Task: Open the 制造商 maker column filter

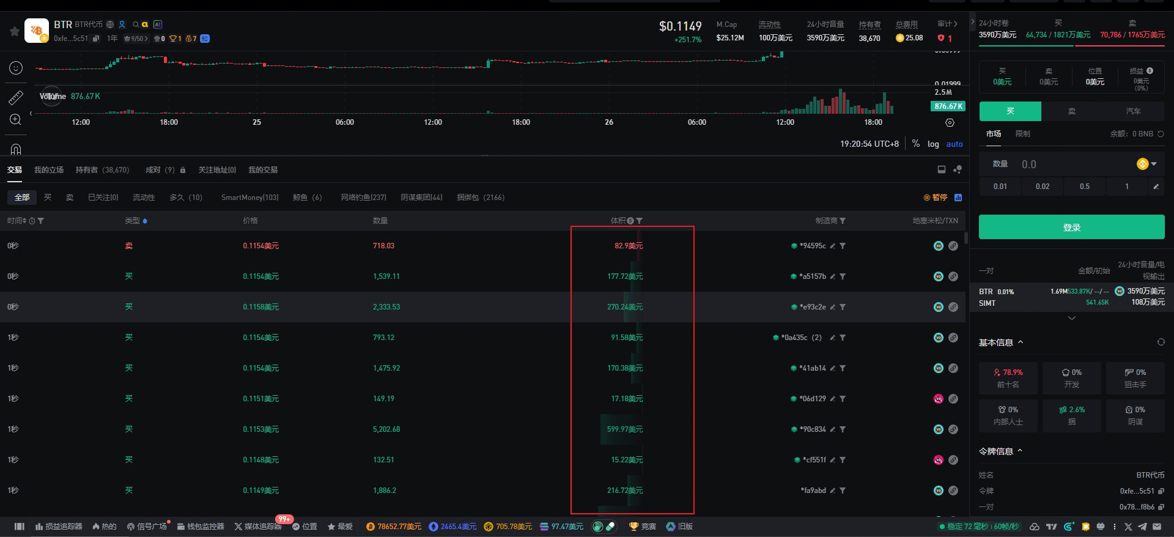Action: 843,221
